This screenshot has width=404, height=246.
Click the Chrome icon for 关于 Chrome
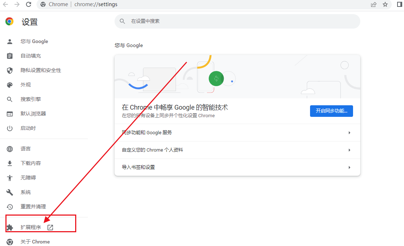(x=10, y=242)
